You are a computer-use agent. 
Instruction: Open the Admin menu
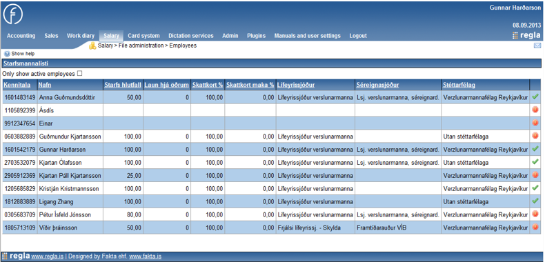[x=230, y=36]
